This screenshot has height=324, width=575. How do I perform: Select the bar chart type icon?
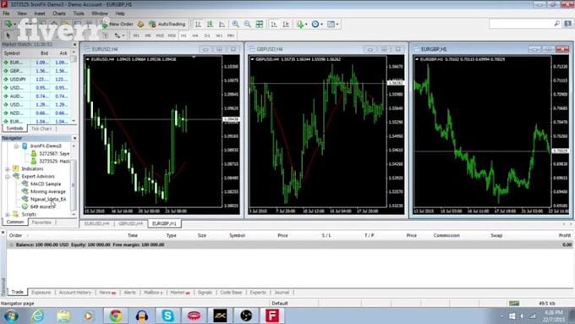(198, 25)
